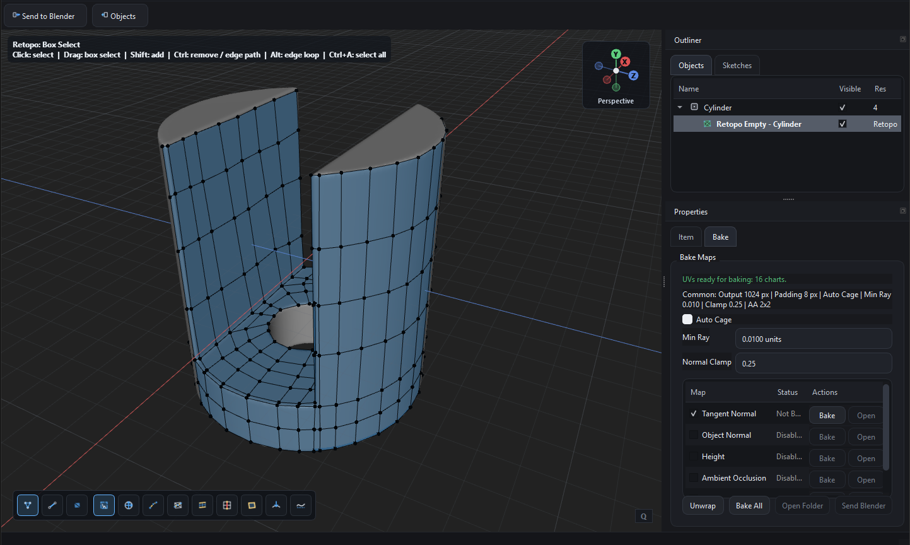Image resolution: width=910 pixels, height=545 pixels.
Task: Click the Perspective view label
Action: point(615,101)
